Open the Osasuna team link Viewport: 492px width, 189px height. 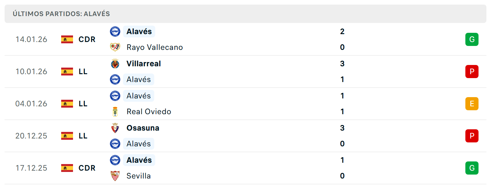click(x=143, y=128)
